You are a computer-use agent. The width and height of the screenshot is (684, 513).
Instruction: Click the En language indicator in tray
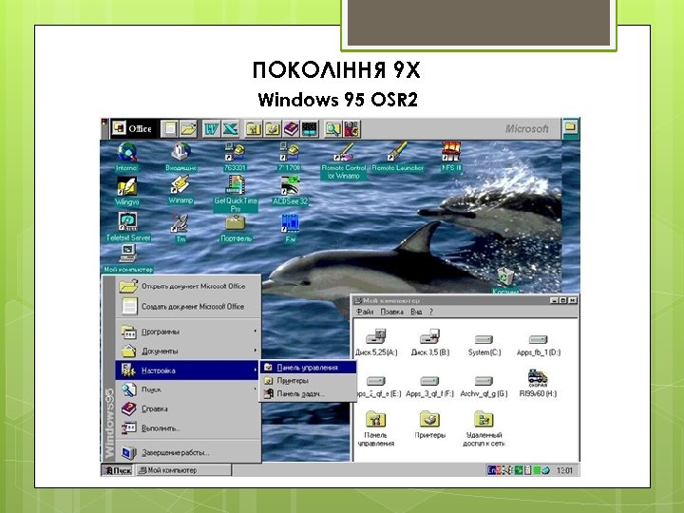492,470
